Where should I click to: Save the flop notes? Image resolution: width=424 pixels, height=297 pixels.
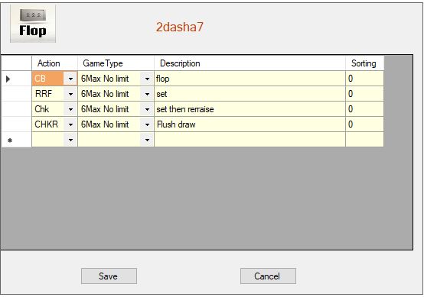pos(109,276)
